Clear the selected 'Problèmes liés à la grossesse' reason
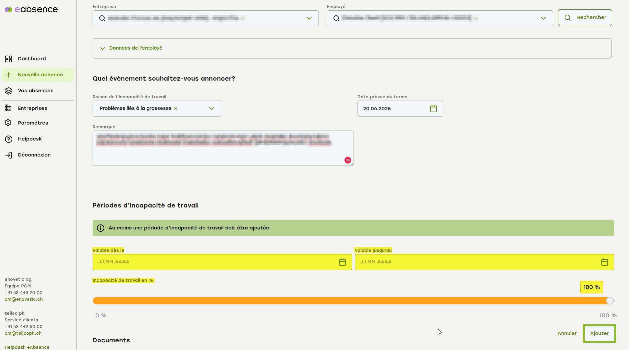The image size is (629, 350). (176, 109)
